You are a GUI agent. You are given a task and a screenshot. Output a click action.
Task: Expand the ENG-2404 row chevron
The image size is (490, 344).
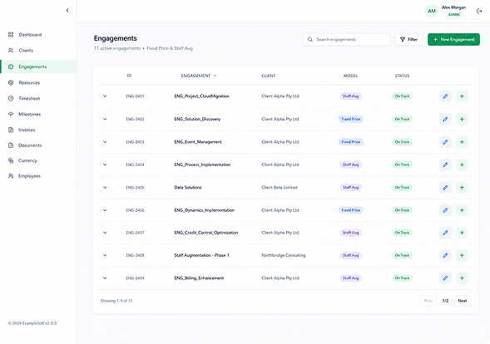105,165
